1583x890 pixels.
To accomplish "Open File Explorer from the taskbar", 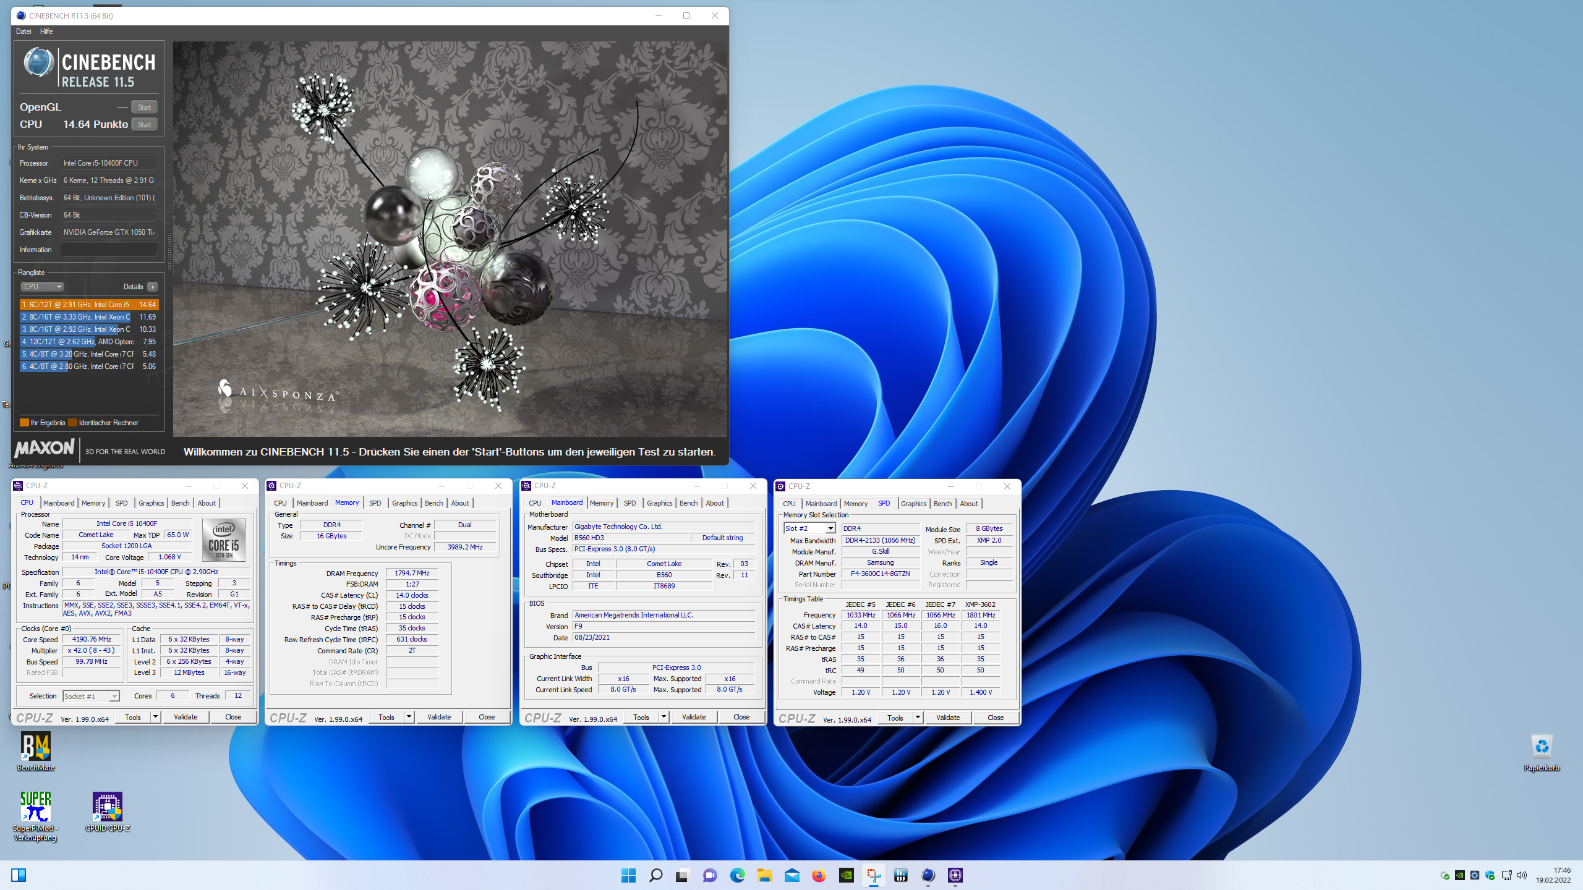I will (764, 875).
